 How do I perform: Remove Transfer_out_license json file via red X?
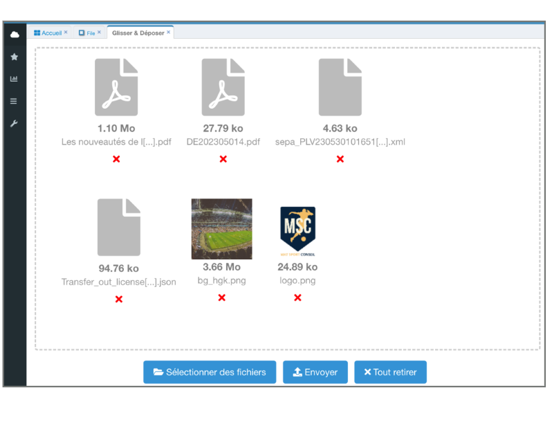(119, 299)
